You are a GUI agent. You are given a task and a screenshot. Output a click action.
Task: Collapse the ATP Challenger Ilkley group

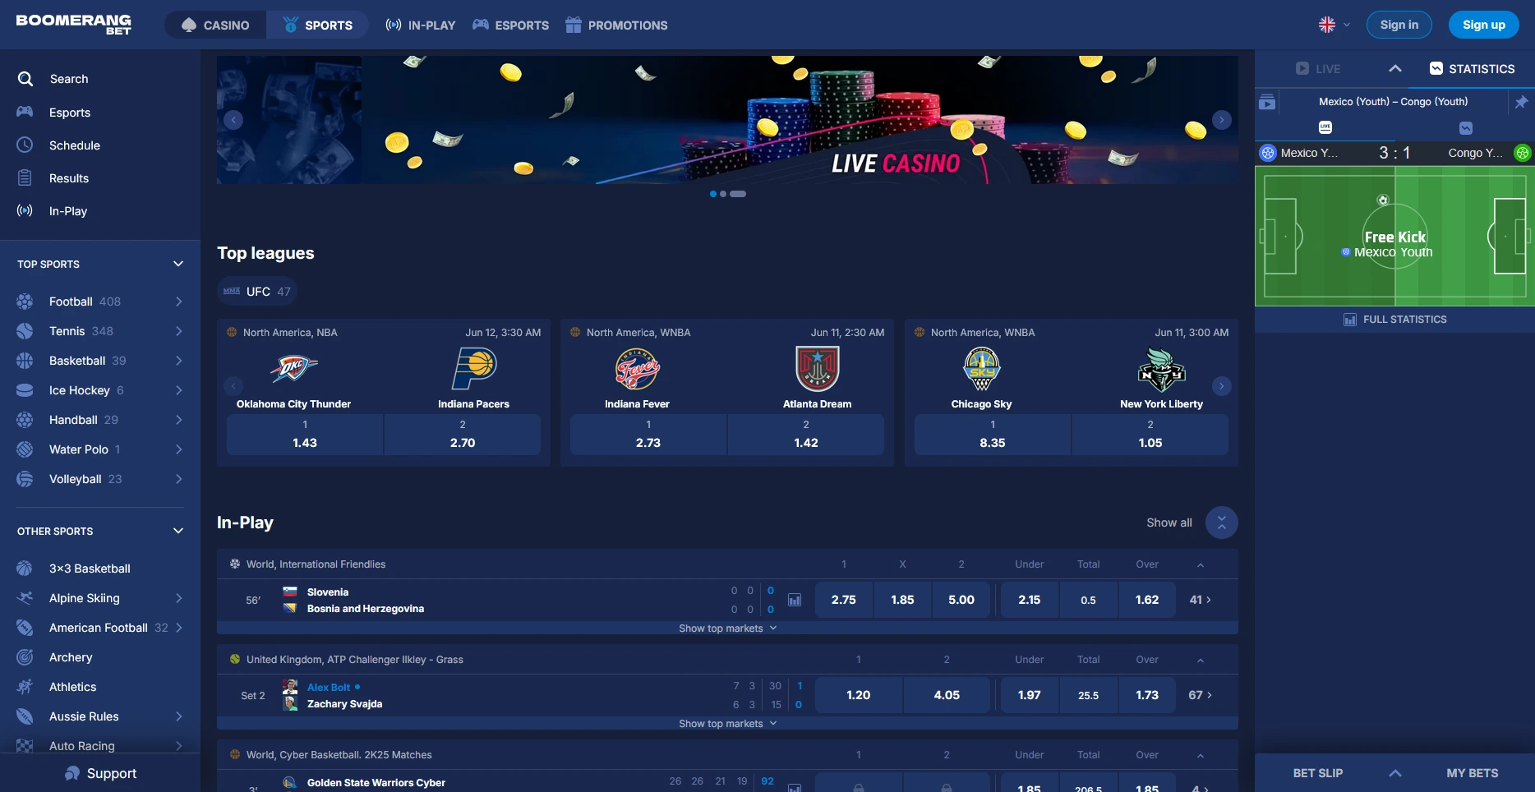pyautogui.click(x=1201, y=660)
